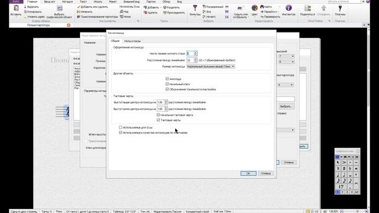
Task: Open the Текст ribbon tab
Action: (x=83, y=2)
